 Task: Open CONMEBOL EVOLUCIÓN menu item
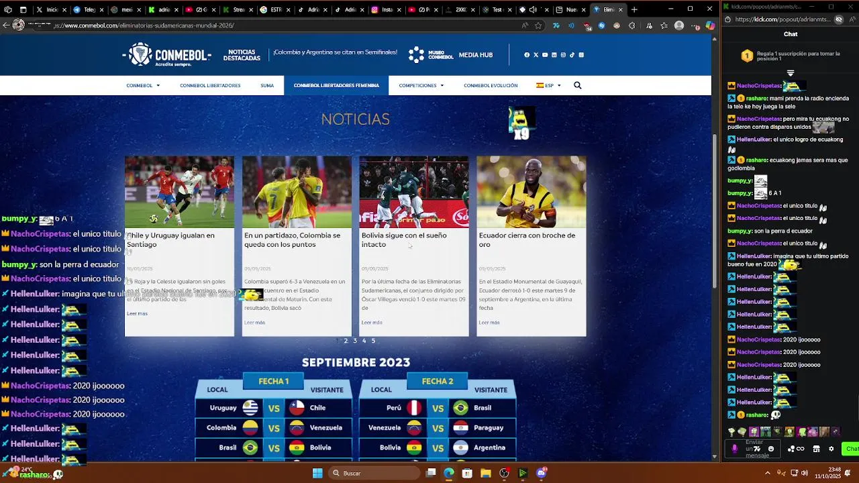tap(491, 85)
